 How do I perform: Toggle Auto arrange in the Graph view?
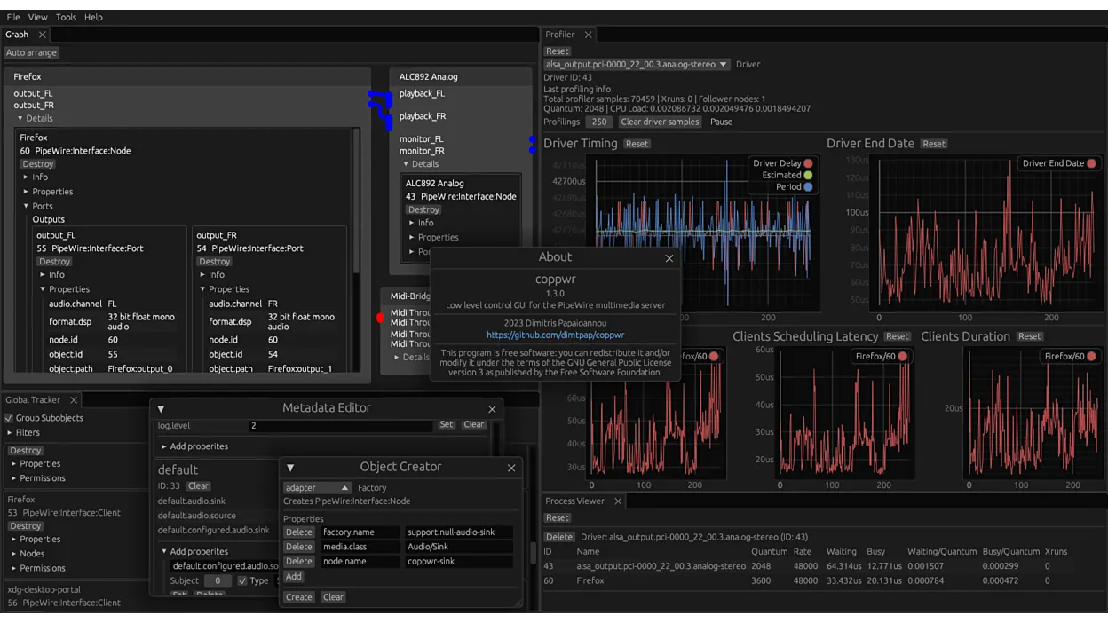pyautogui.click(x=31, y=52)
